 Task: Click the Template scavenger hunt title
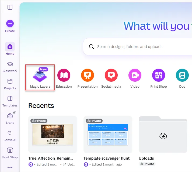(x=107, y=158)
